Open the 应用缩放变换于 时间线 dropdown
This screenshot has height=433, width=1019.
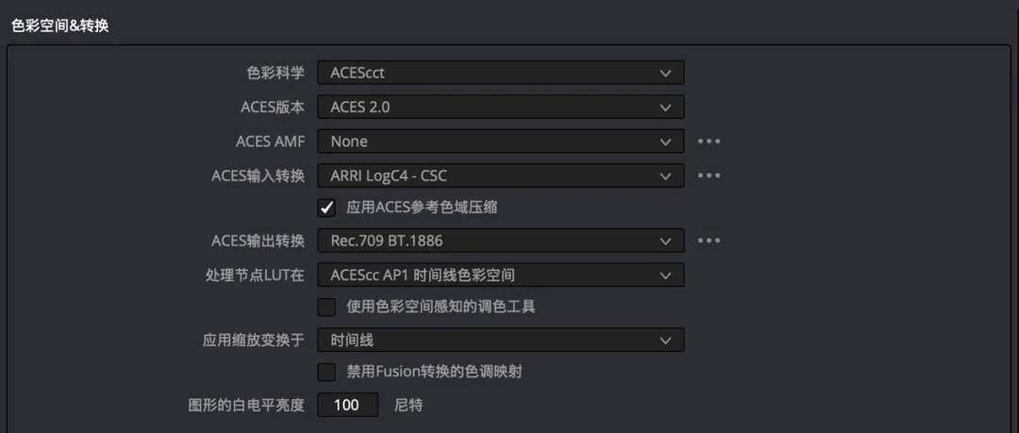click(x=500, y=340)
